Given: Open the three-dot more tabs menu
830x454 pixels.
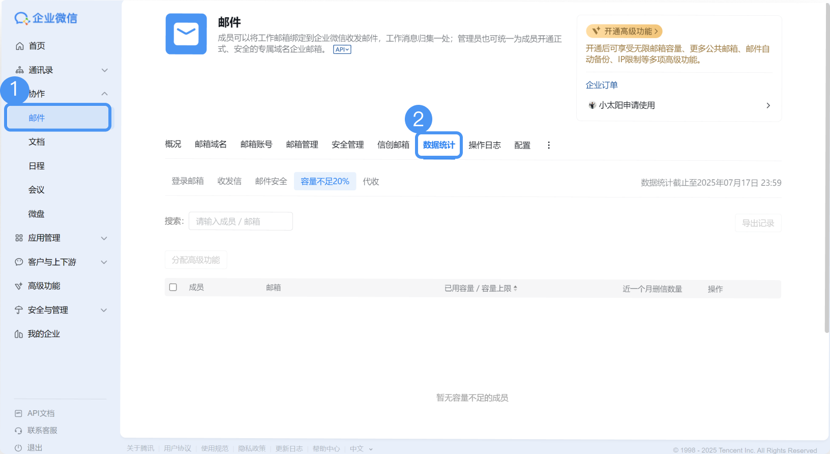Looking at the screenshot, I should coord(549,145).
